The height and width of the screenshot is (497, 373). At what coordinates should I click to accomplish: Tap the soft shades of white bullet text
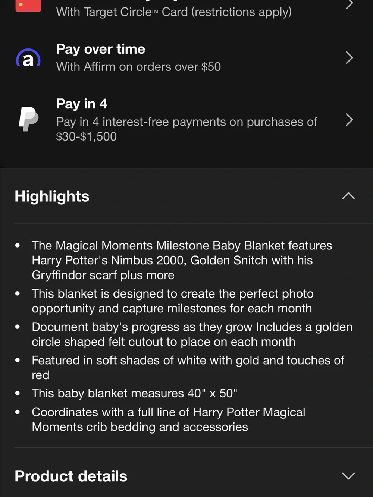coord(188,368)
